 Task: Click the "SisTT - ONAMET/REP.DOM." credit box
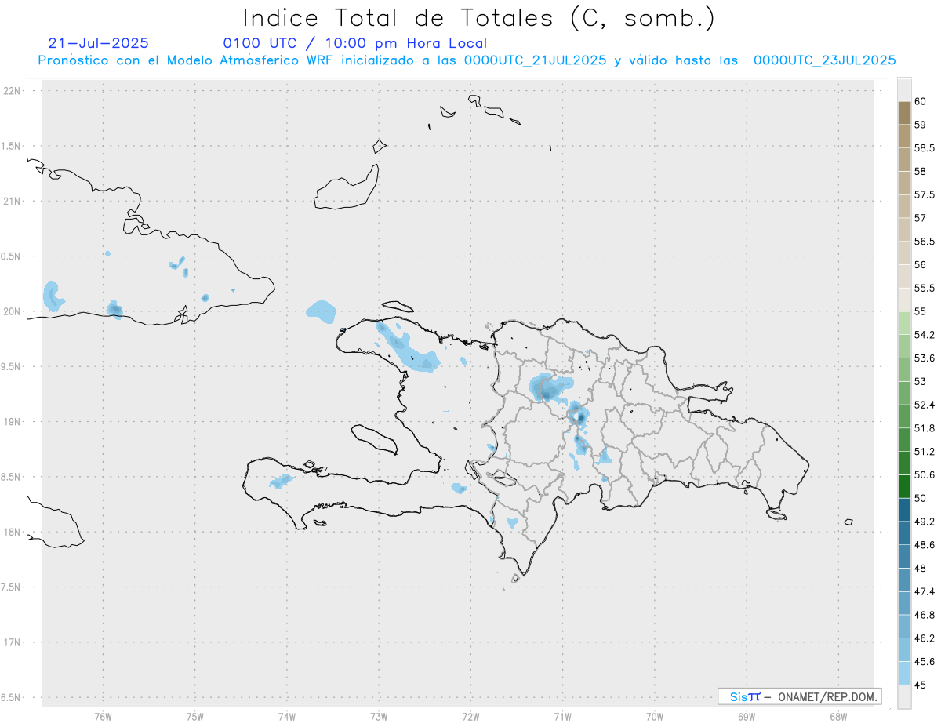click(799, 696)
